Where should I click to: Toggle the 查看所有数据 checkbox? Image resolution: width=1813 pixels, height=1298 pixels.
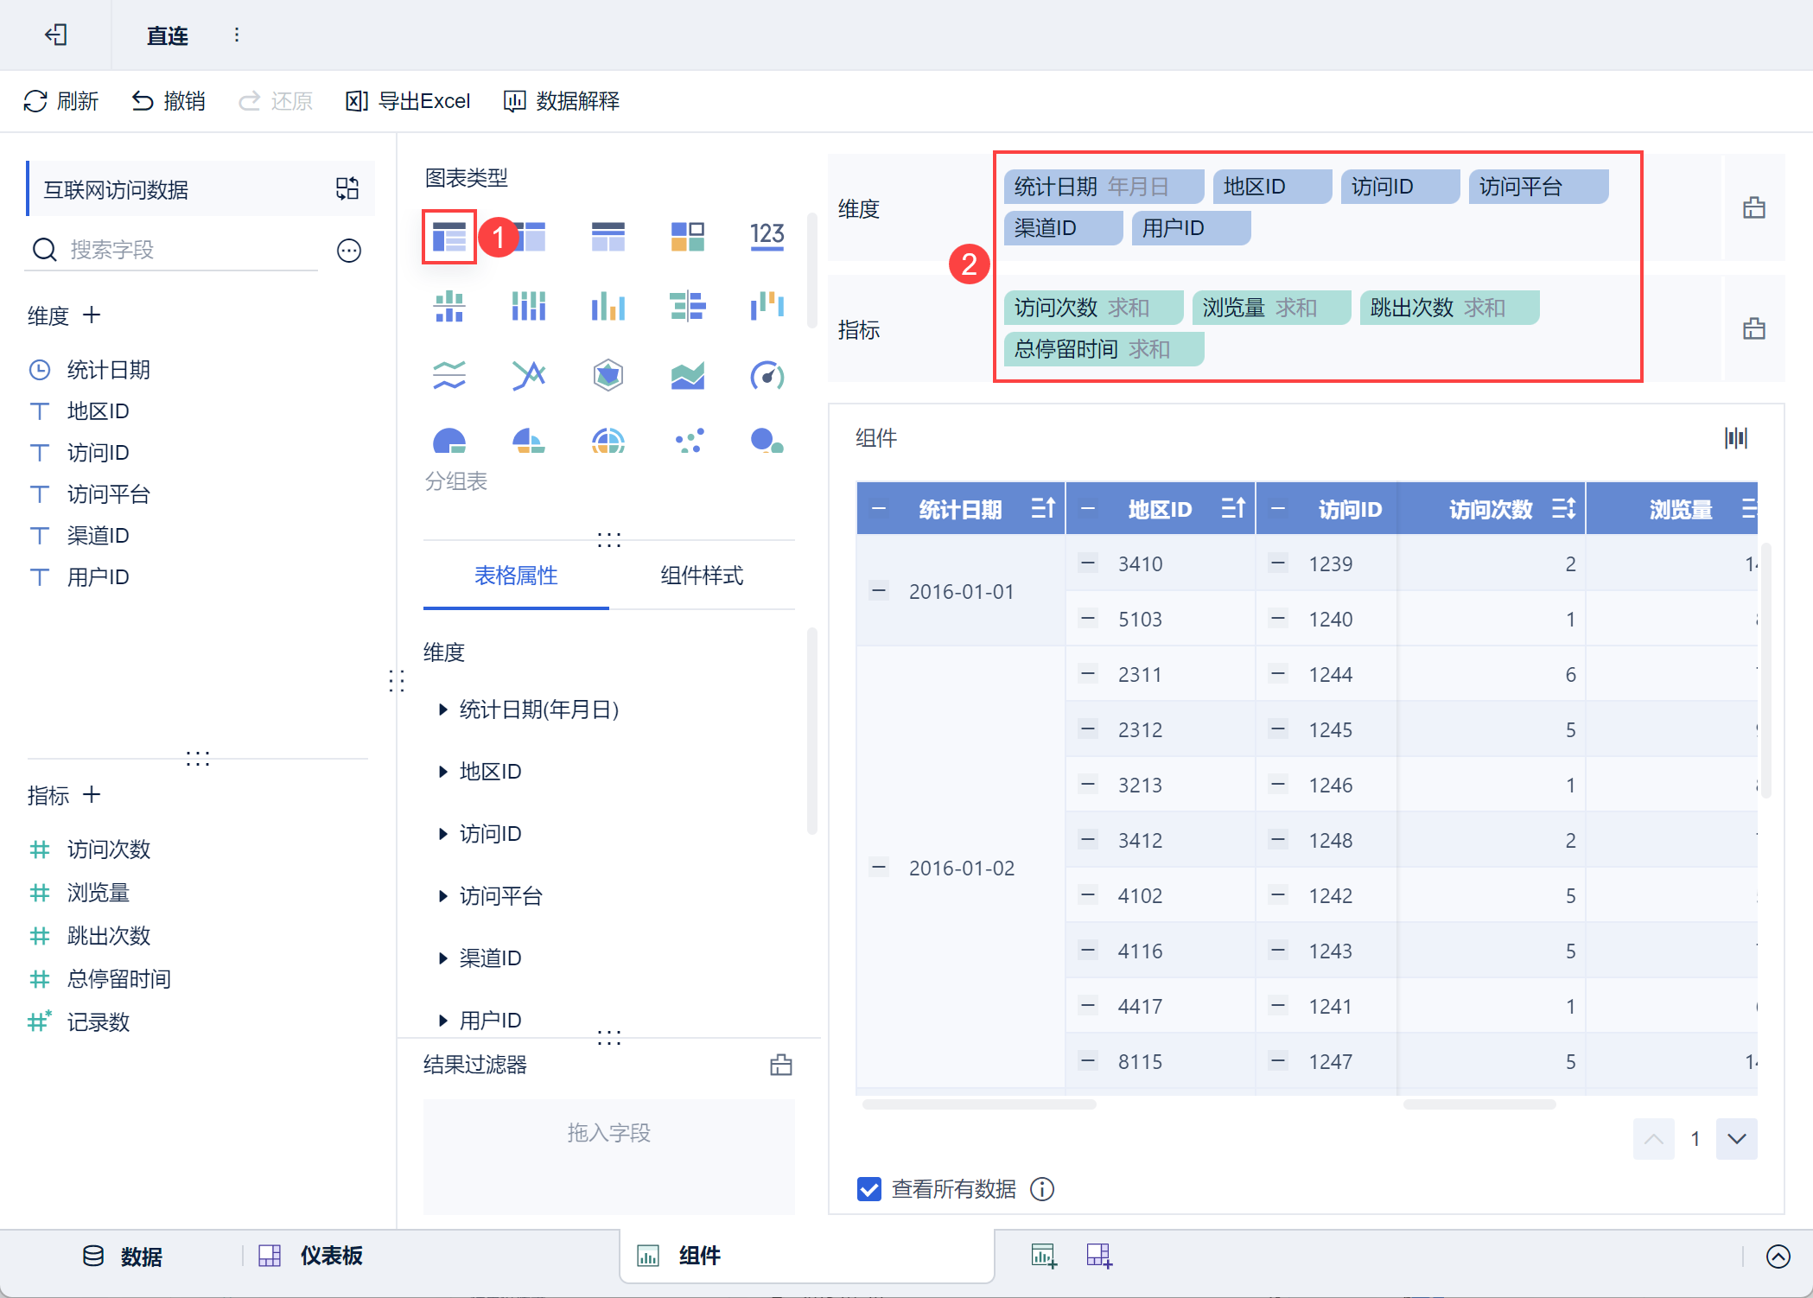point(869,1189)
